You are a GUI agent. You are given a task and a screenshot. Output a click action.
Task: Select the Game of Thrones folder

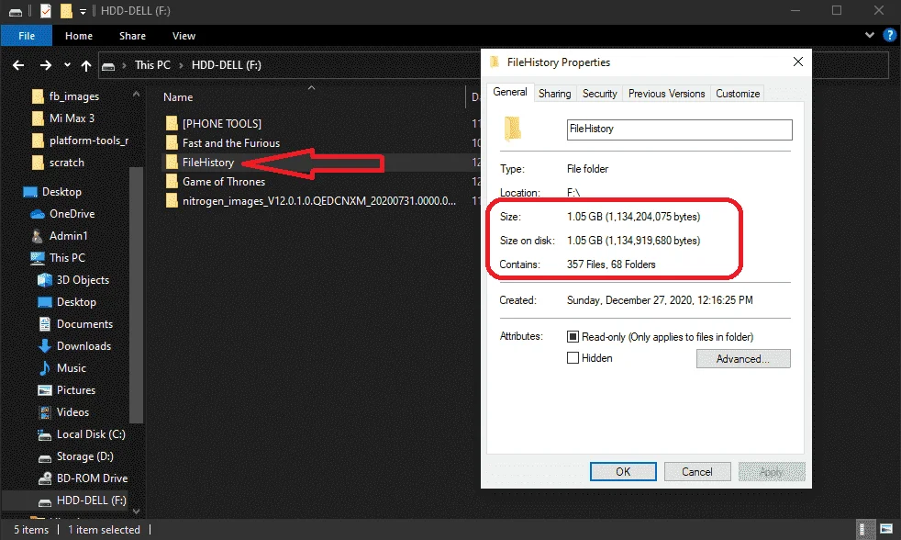(x=224, y=182)
